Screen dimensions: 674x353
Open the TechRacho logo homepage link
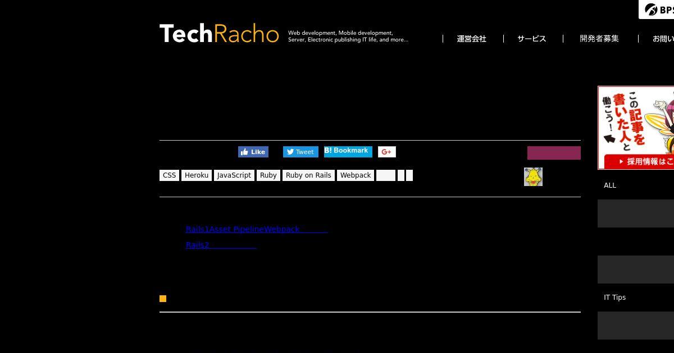[x=219, y=34]
